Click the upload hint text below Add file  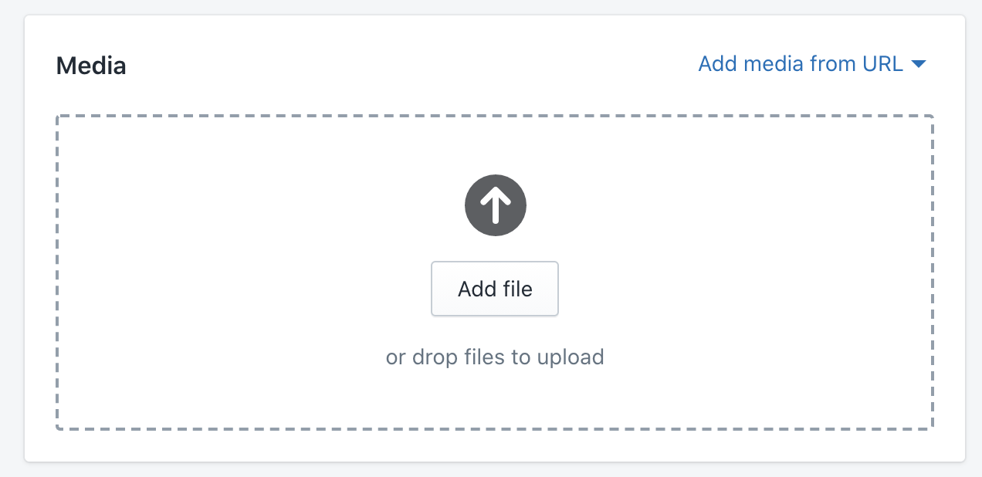coord(495,357)
